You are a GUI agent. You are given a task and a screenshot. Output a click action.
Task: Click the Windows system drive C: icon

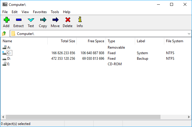click(x=4, y=53)
